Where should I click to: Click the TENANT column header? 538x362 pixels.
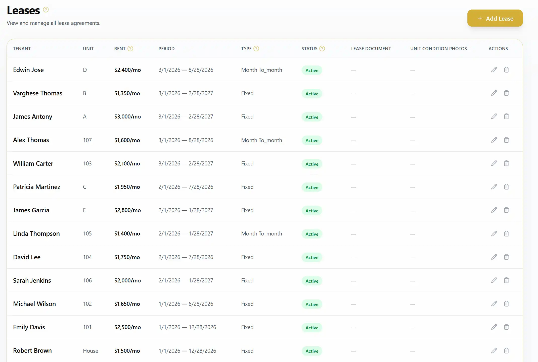click(22, 48)
